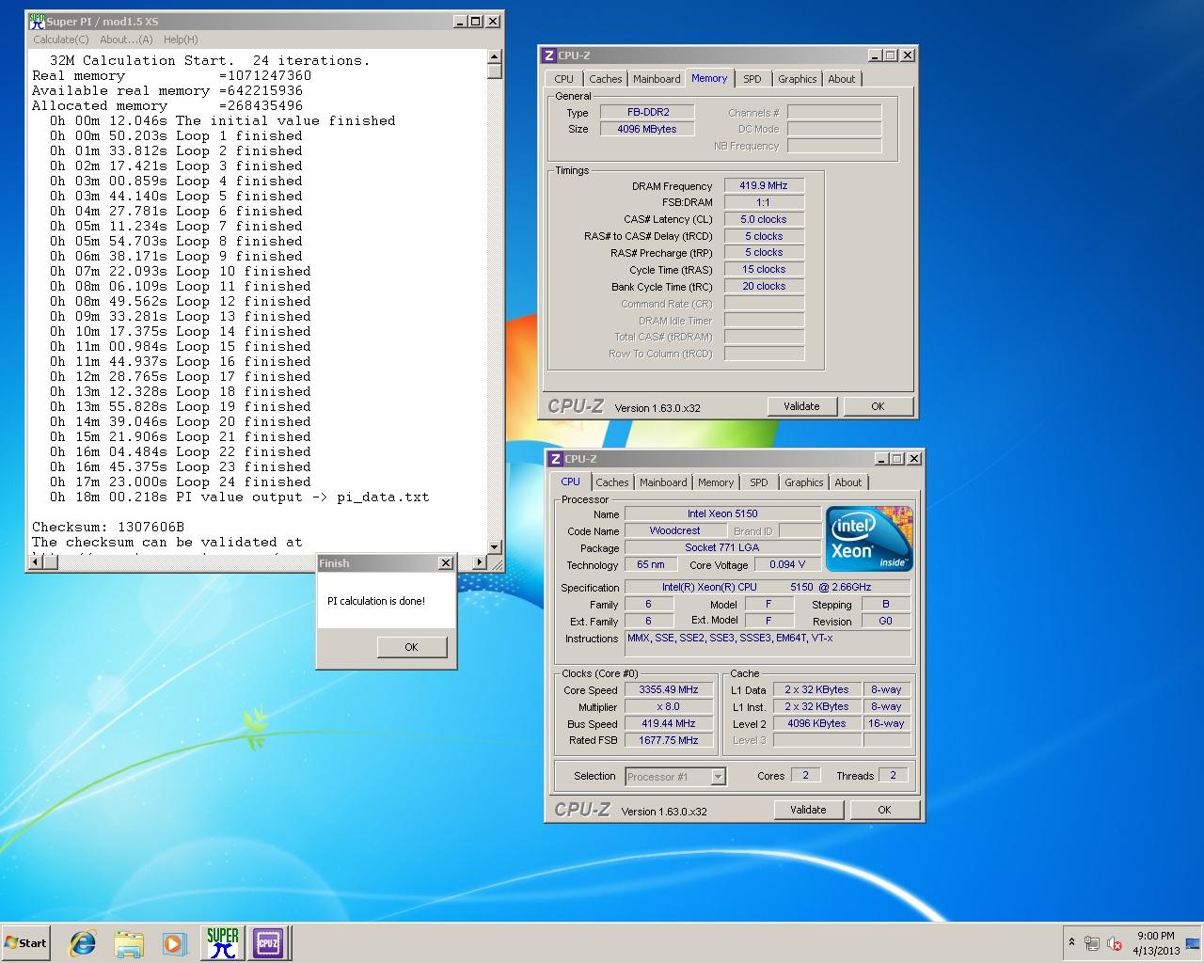Image resolution: width=1204 pixels, height=963 pixels.
Task: Click Cycle Time (tRAS) value 15 clocks
Action: click(764, 269)
